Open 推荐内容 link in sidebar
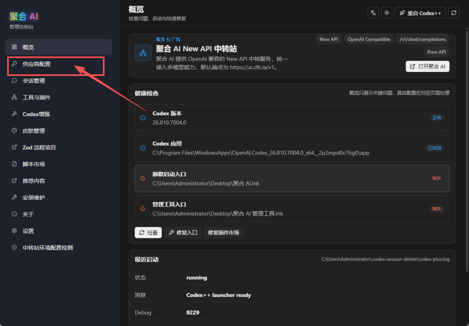This screenshot has width=469, height=326. click(x=59, y=181)
